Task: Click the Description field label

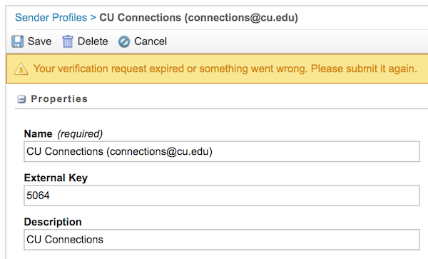Action: click(53, 222)
